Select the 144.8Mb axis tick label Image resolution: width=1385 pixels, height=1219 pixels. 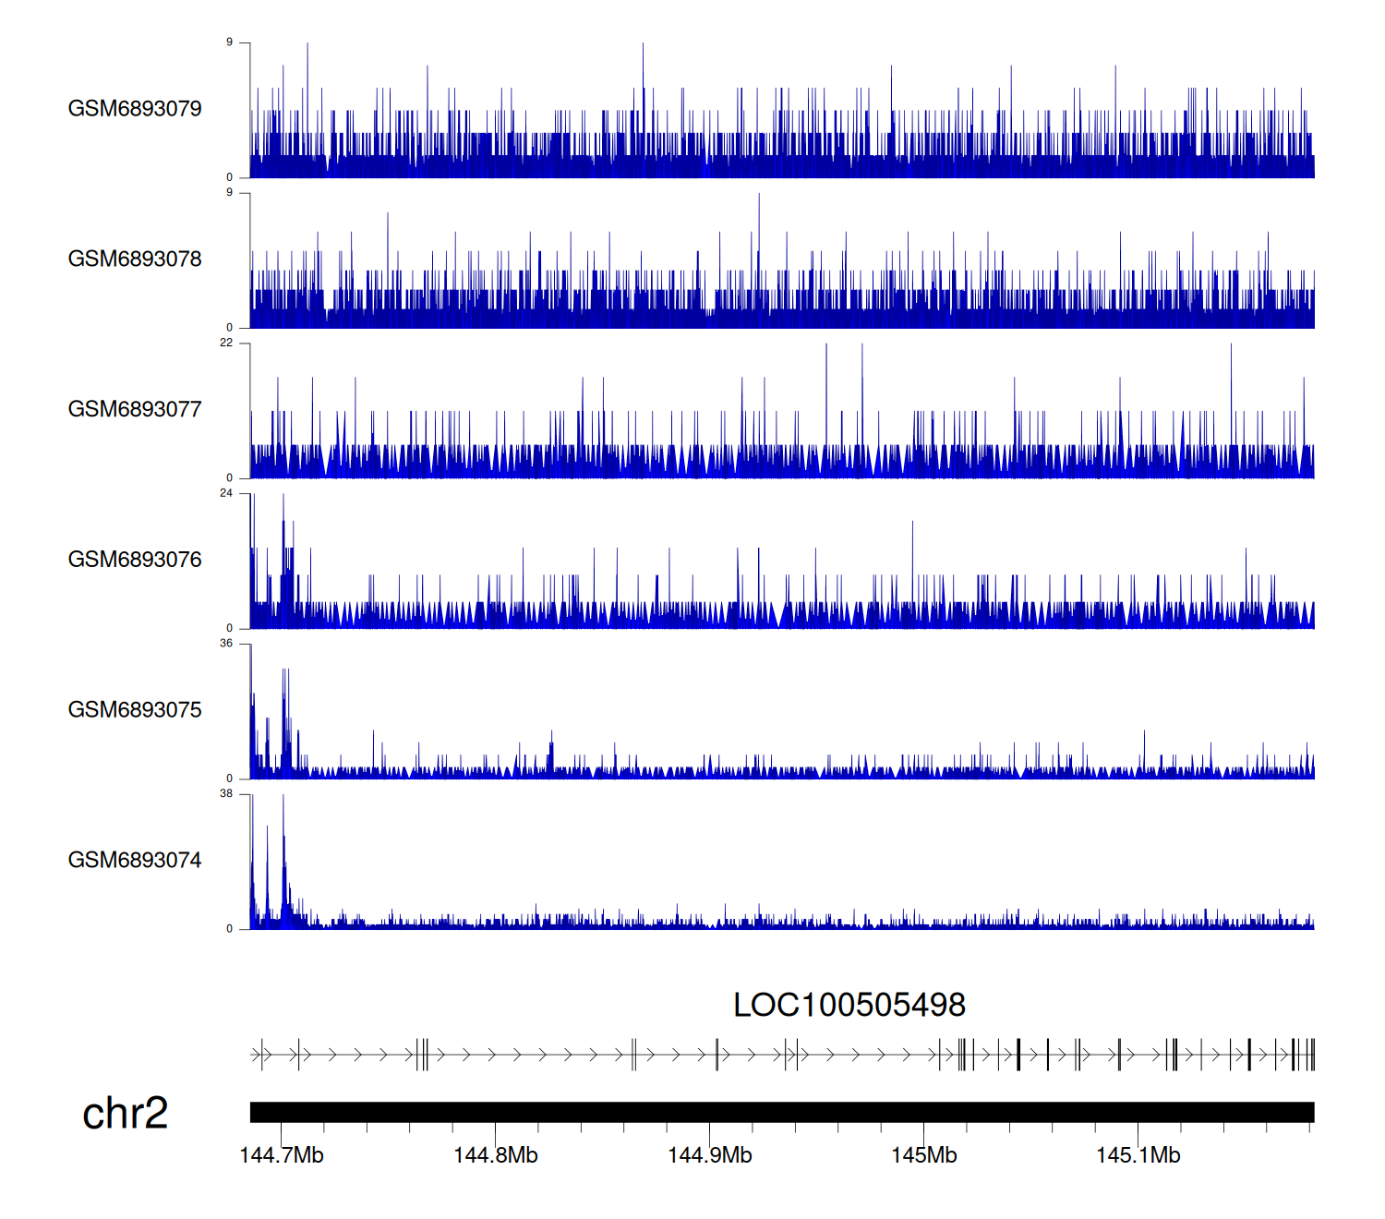(496, 1156)
